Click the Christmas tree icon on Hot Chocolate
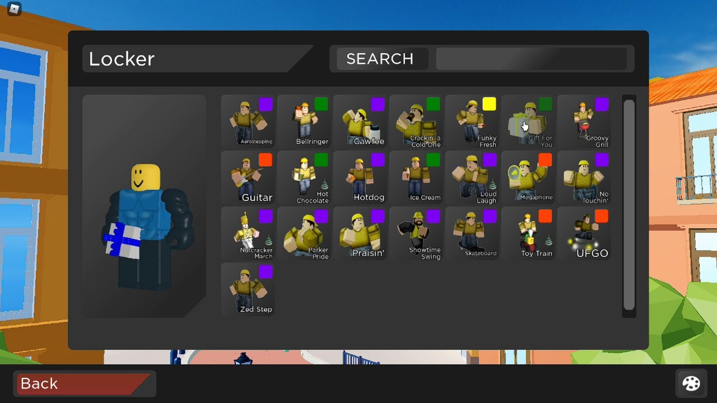 click(324, 184)
